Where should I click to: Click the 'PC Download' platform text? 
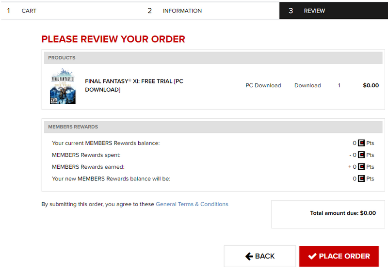pyautogui.click(x=263, y=85)
